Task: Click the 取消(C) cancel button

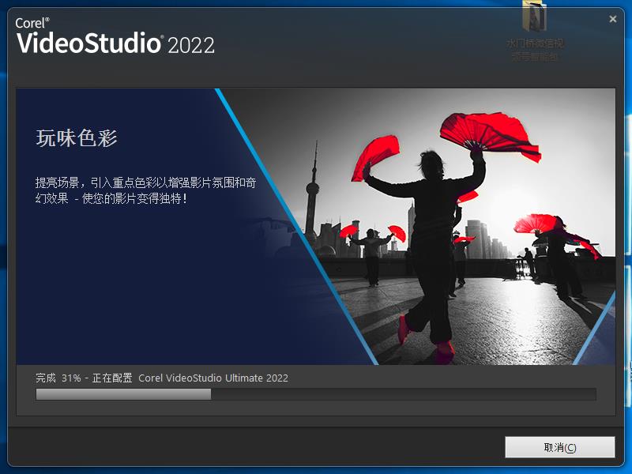Action: click(x=560, y=447)
